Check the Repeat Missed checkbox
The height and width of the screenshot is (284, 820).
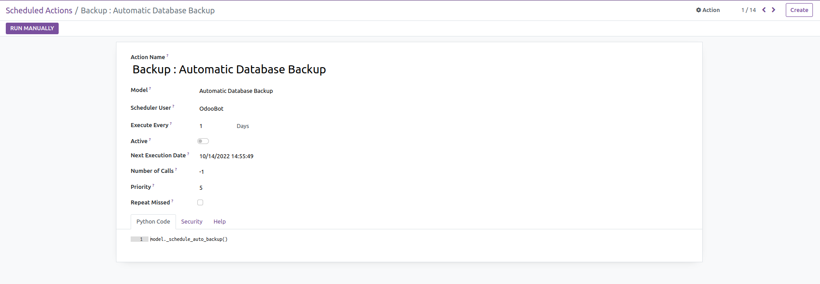point(200,203)
